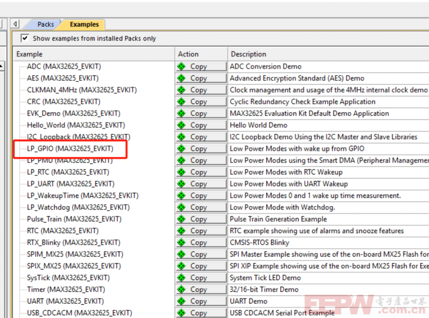The height and width of the screenshot is (318, 429).
Task: Click green icon in SysTick Copy row
Action: (181, 278)
